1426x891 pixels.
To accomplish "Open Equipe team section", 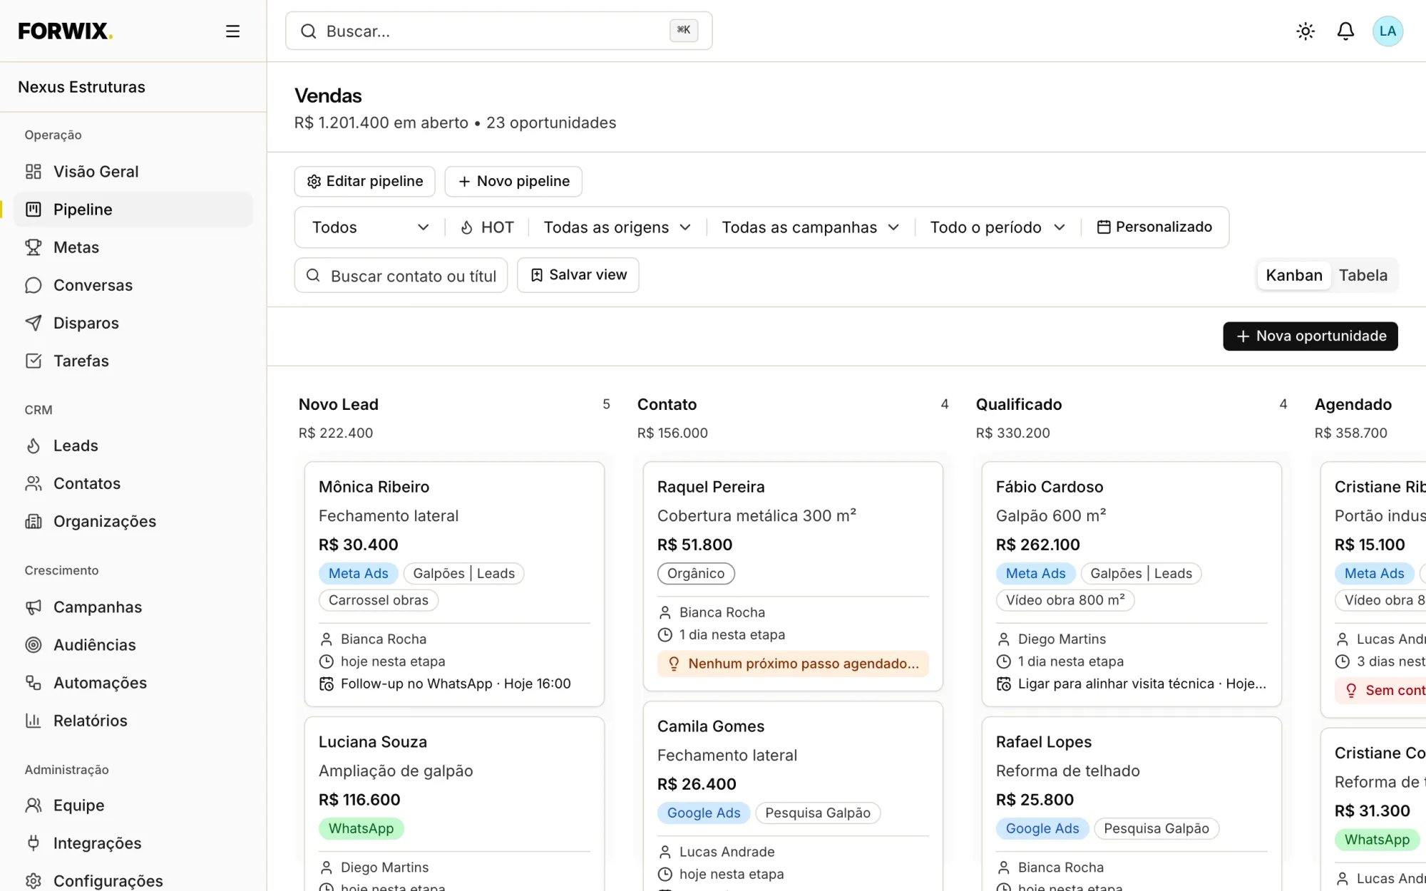I will (133, 805).
